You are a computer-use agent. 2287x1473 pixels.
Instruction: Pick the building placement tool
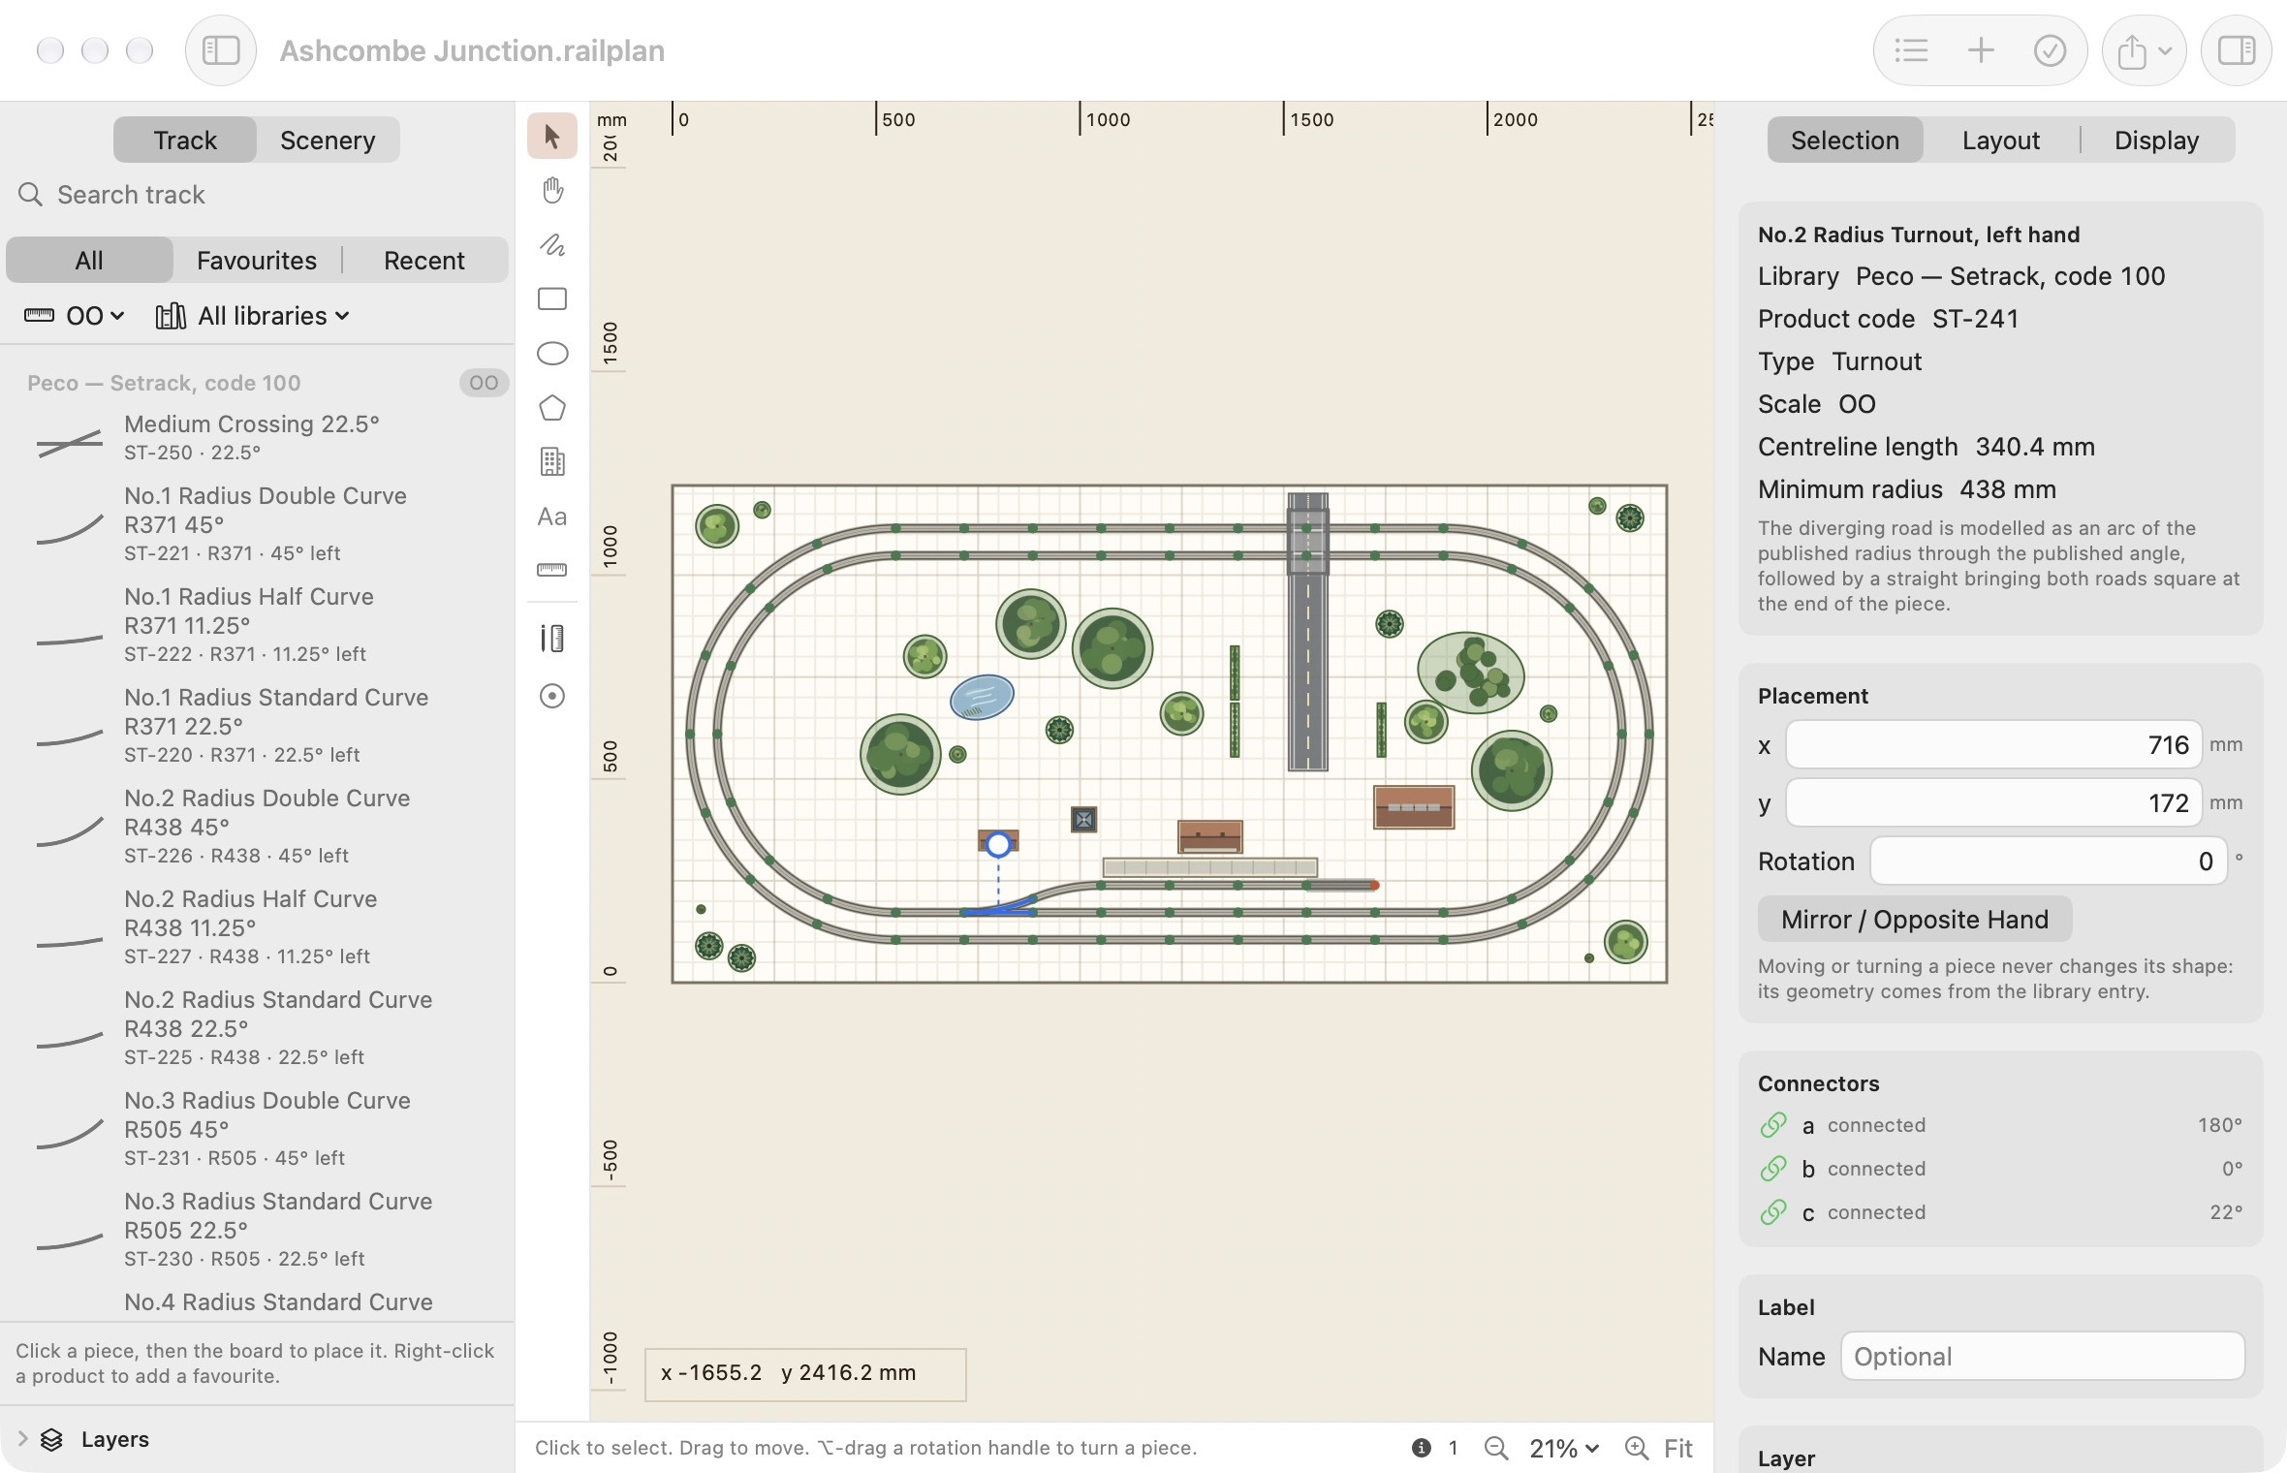point(552,462)
